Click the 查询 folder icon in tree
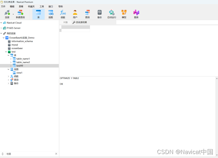This screenshot has height=158, width=218. [12, 80]
